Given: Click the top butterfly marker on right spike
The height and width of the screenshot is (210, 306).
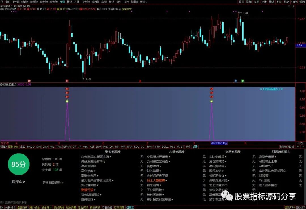Looking at the screenshot, I should (212, 89).
